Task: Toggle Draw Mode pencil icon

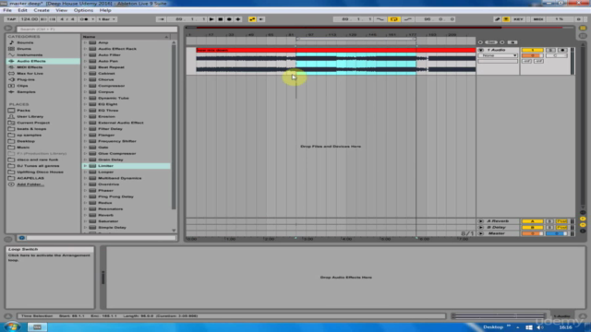Action: (x=497, y=19)
